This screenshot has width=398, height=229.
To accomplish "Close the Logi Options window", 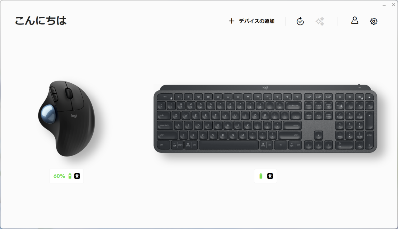I will [393, 5].
